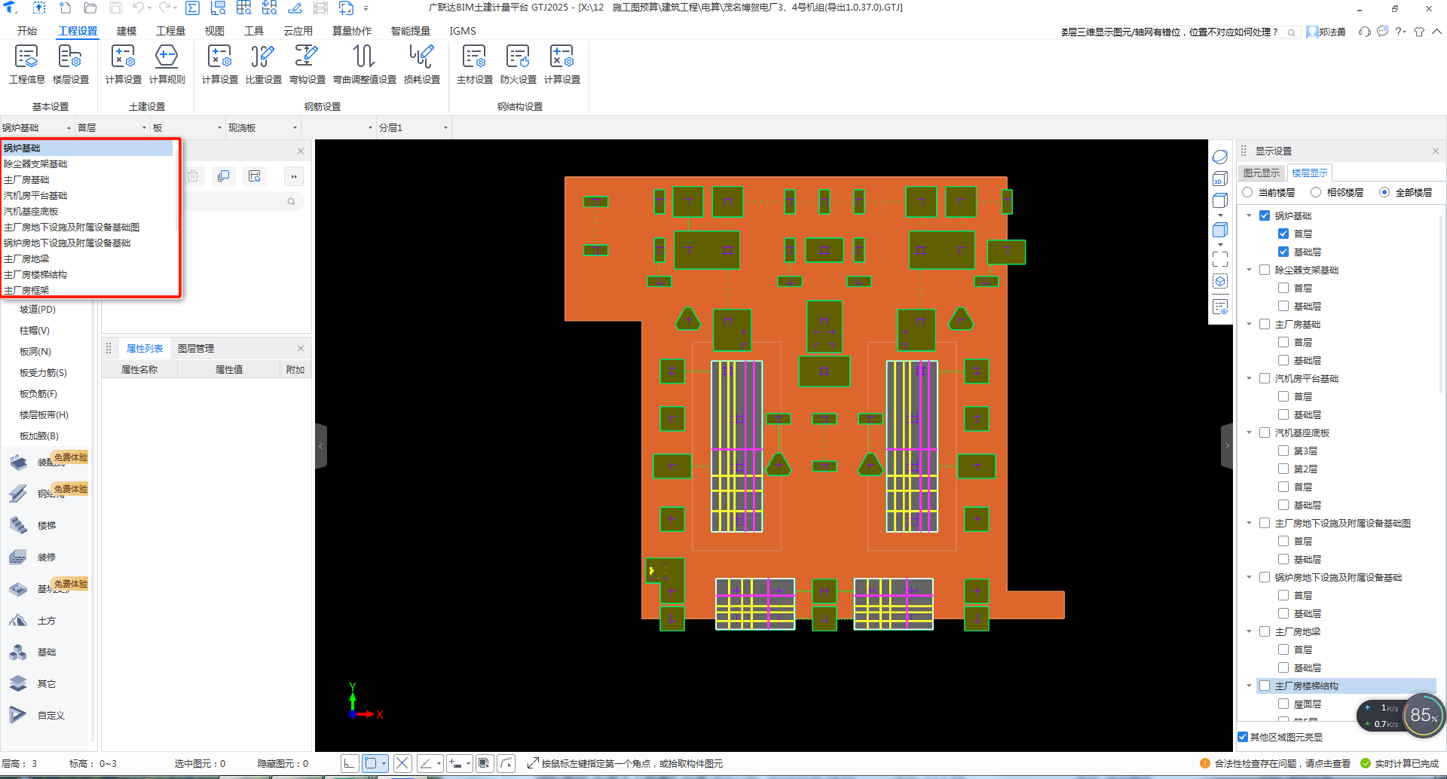Select 楼层板带(H) in component list

point(44,414)
